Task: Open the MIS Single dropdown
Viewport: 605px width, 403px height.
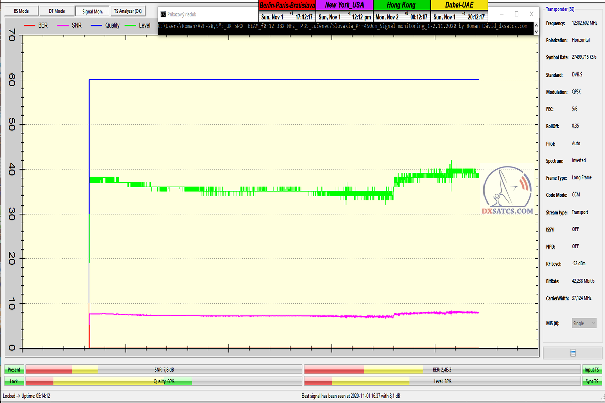Action: (x=584, y=323)
